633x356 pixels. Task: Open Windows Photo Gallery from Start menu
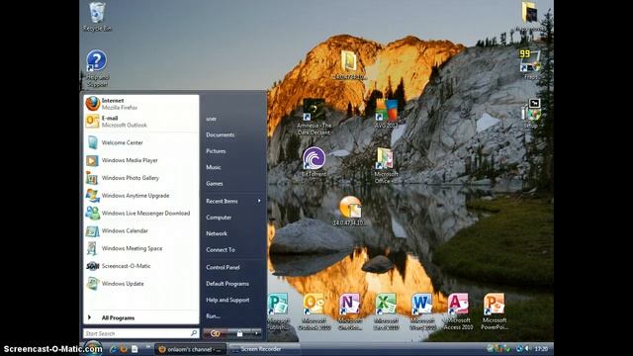pyautogui.click(x=140, y=178)
